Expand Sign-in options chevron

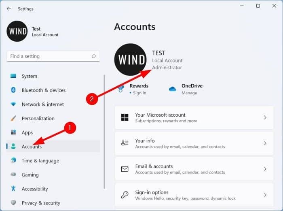265,195
